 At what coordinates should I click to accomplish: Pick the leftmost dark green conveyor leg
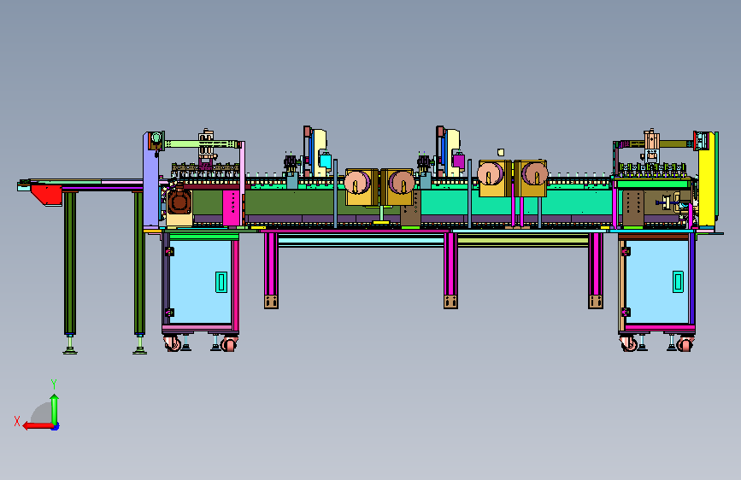[x=70, y=263]
